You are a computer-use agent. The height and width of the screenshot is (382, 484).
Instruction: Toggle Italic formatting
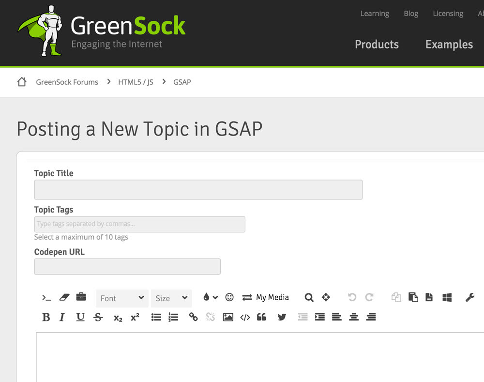click(62, 317)
